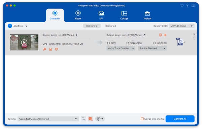Show the Converted list
This screenshot has height=130, width=202.
pyautogui.click(x=110, y=26)
